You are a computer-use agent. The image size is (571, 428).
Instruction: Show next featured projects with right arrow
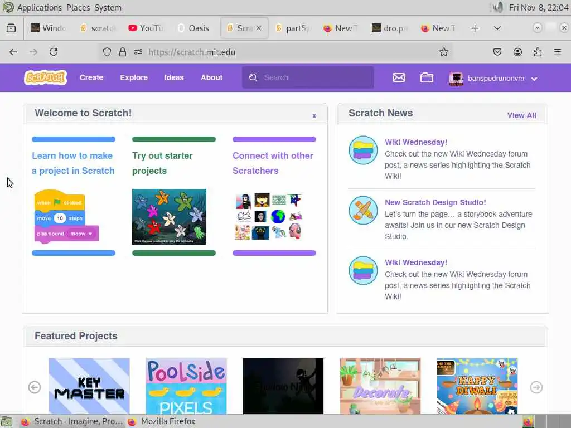(536, 387)
